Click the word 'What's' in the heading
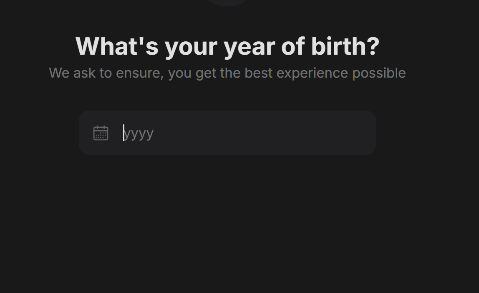Viewport: 479px width, 293px height. 117,46
